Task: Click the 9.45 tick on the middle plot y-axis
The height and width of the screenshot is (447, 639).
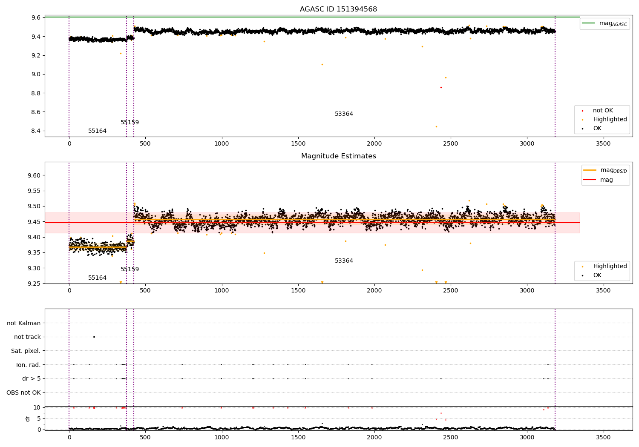Action: [34, 222]
